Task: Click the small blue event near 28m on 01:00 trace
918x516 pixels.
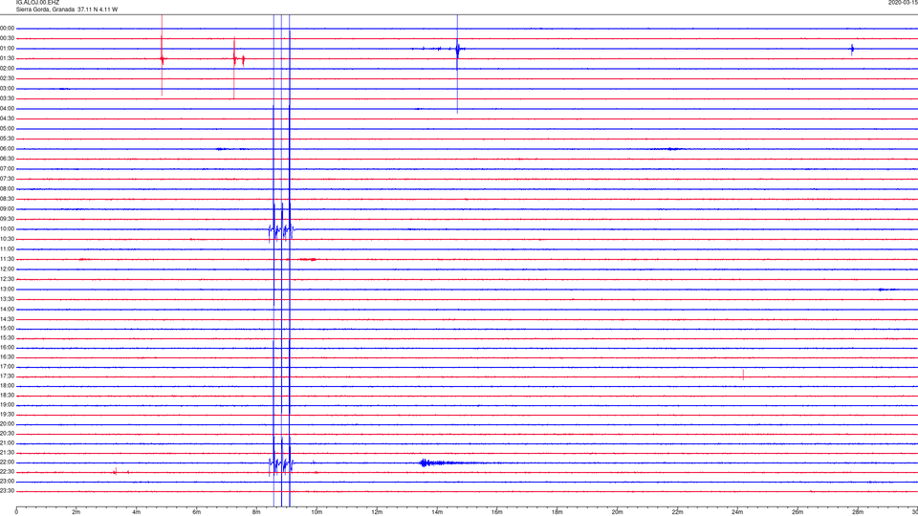Action: (852, 49)
